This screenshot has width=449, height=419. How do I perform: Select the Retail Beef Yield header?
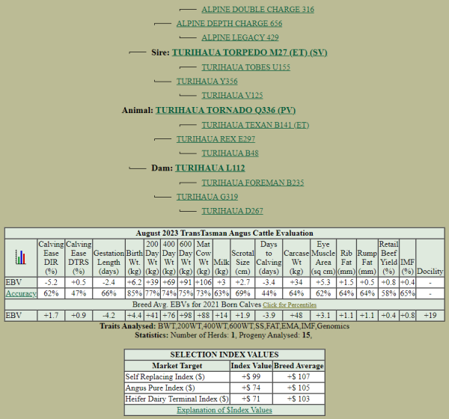click(x=388, y=257)
